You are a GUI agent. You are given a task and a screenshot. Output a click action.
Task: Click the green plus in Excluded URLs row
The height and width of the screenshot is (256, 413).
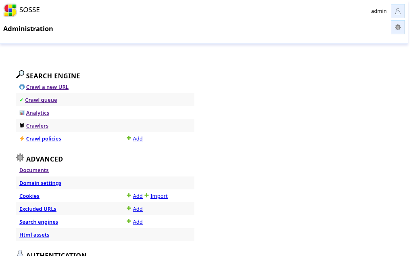point(129,208)
